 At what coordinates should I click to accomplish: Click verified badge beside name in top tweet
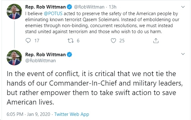[70, 7]
